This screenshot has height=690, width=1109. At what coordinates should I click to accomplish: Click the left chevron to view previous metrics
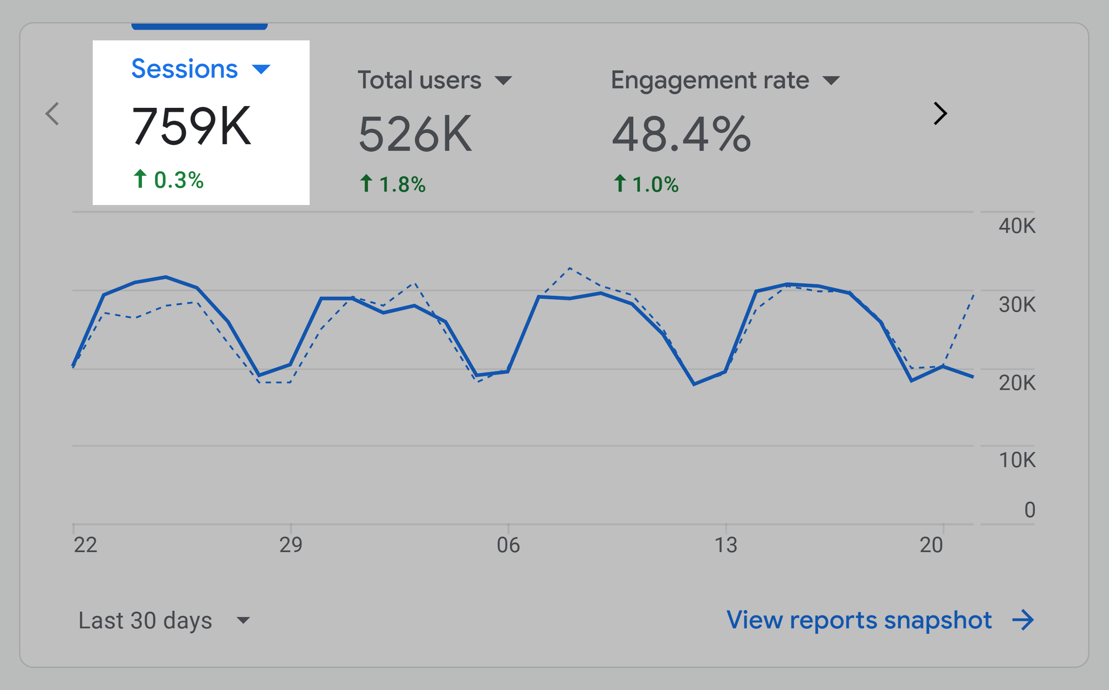pyautogui.click(x=51, y=114)
